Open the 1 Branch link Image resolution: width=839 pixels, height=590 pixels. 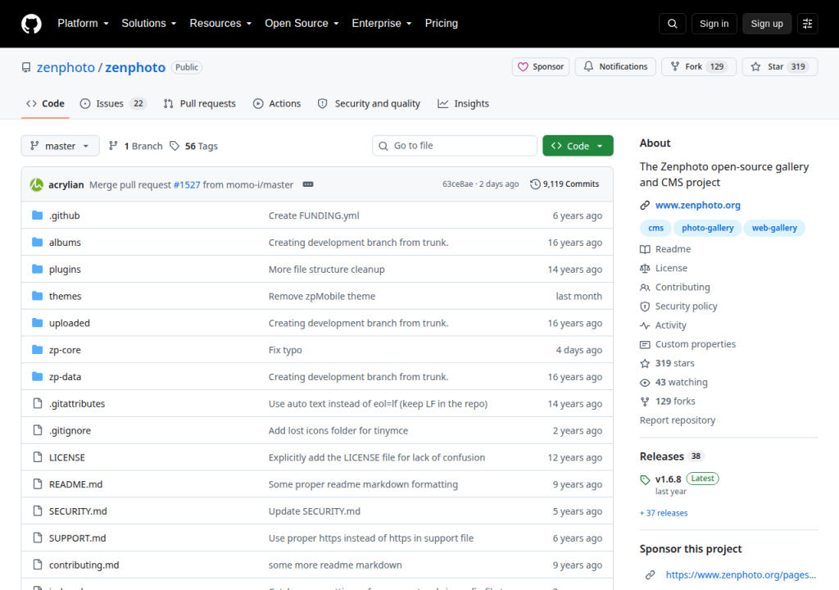tap(135, 146)
